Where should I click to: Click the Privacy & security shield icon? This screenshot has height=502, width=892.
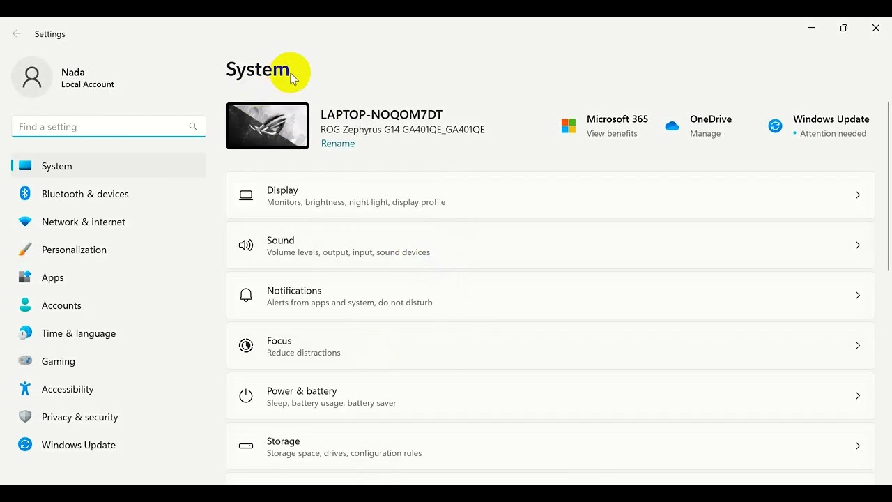coord(25,417)
